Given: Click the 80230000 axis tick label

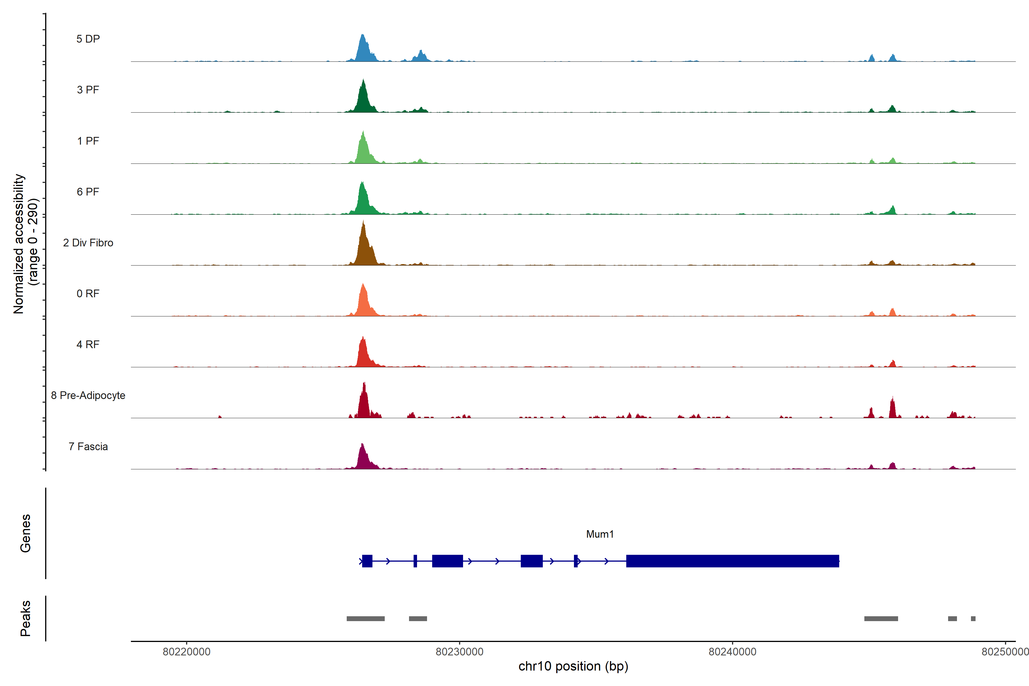Looking at the screenshot, I should pyautogui.click(x=459, y=652).
